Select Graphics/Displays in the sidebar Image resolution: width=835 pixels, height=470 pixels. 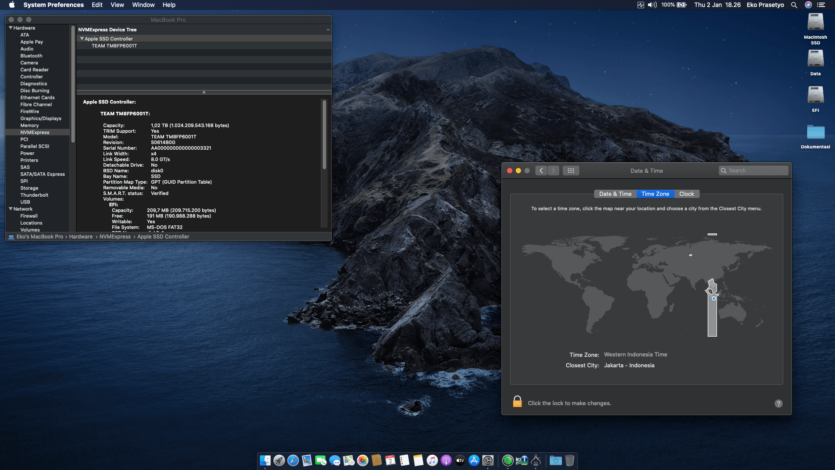click(41, 118)
